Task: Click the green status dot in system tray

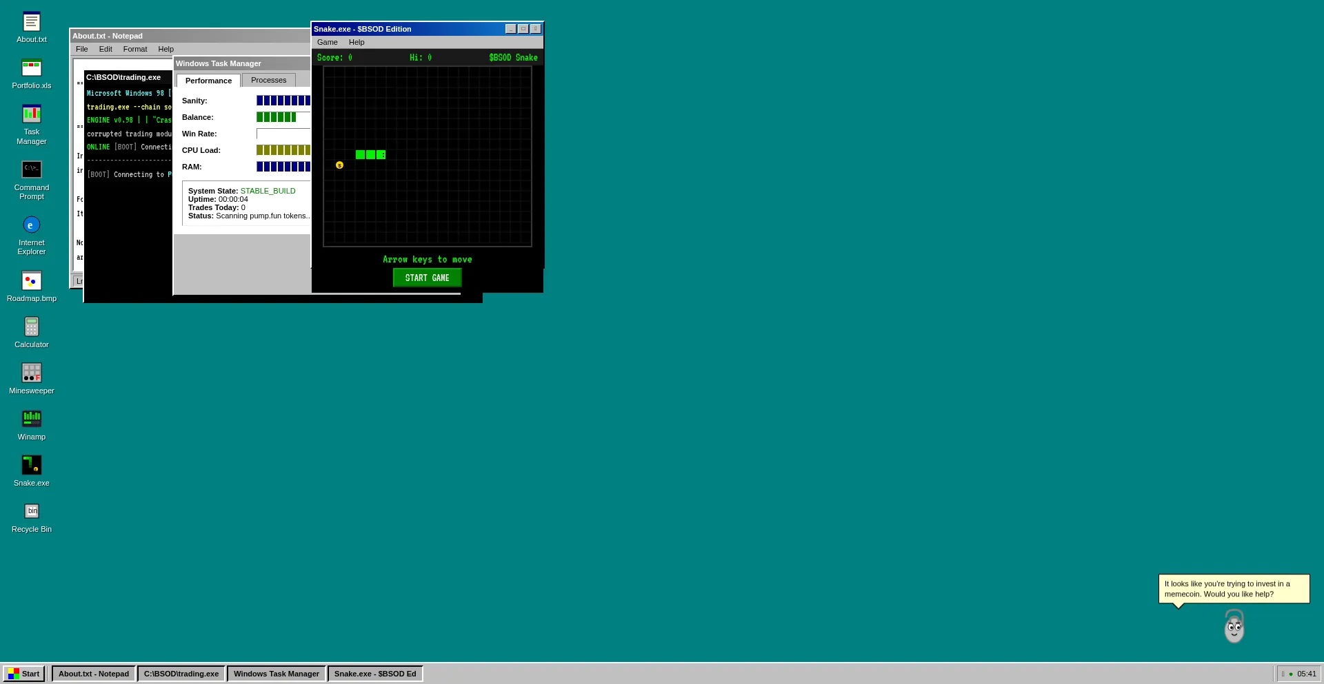Action: click(x=1291, y=674)
